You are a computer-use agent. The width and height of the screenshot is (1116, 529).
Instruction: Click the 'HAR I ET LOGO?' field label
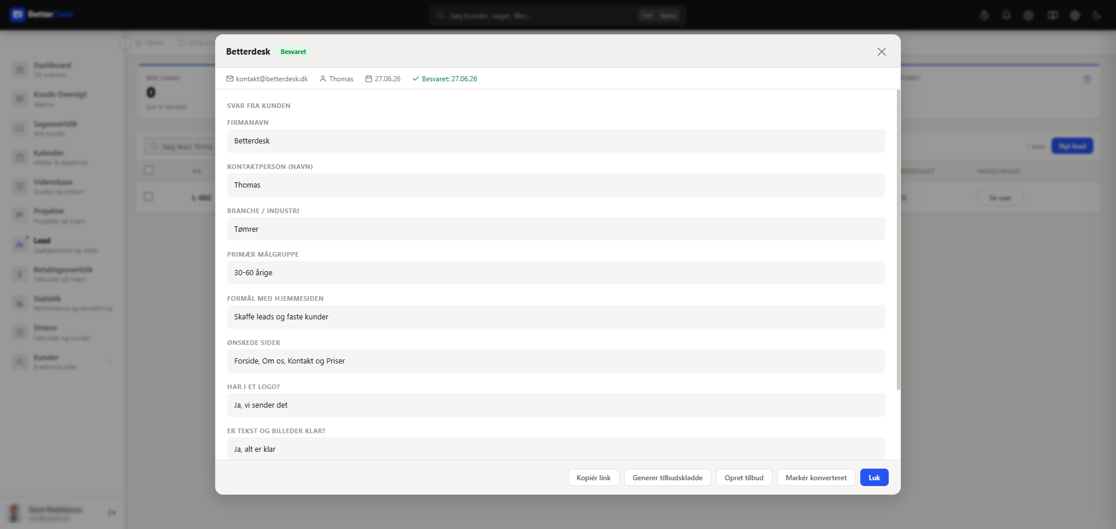pyautogui.click(x=253, y=387)
